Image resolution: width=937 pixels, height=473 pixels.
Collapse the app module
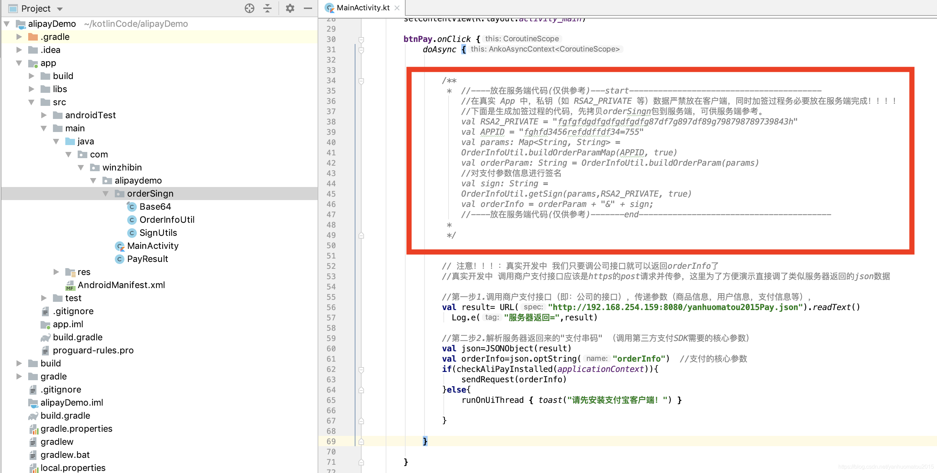(19, 63)
